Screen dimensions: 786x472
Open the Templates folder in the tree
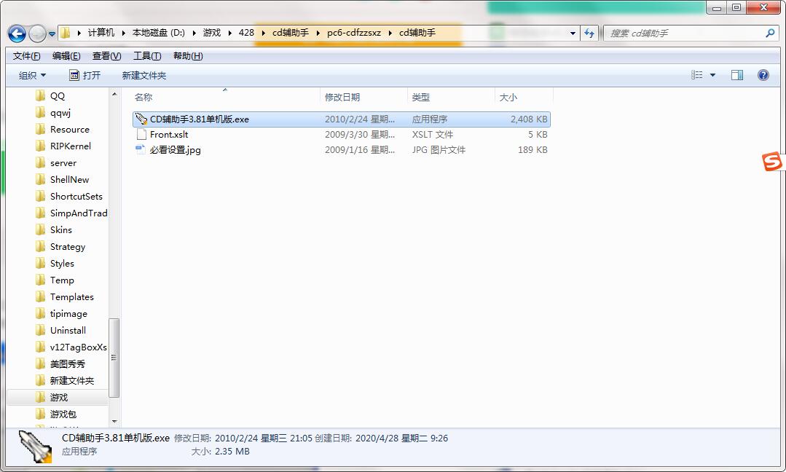[71, 297]
